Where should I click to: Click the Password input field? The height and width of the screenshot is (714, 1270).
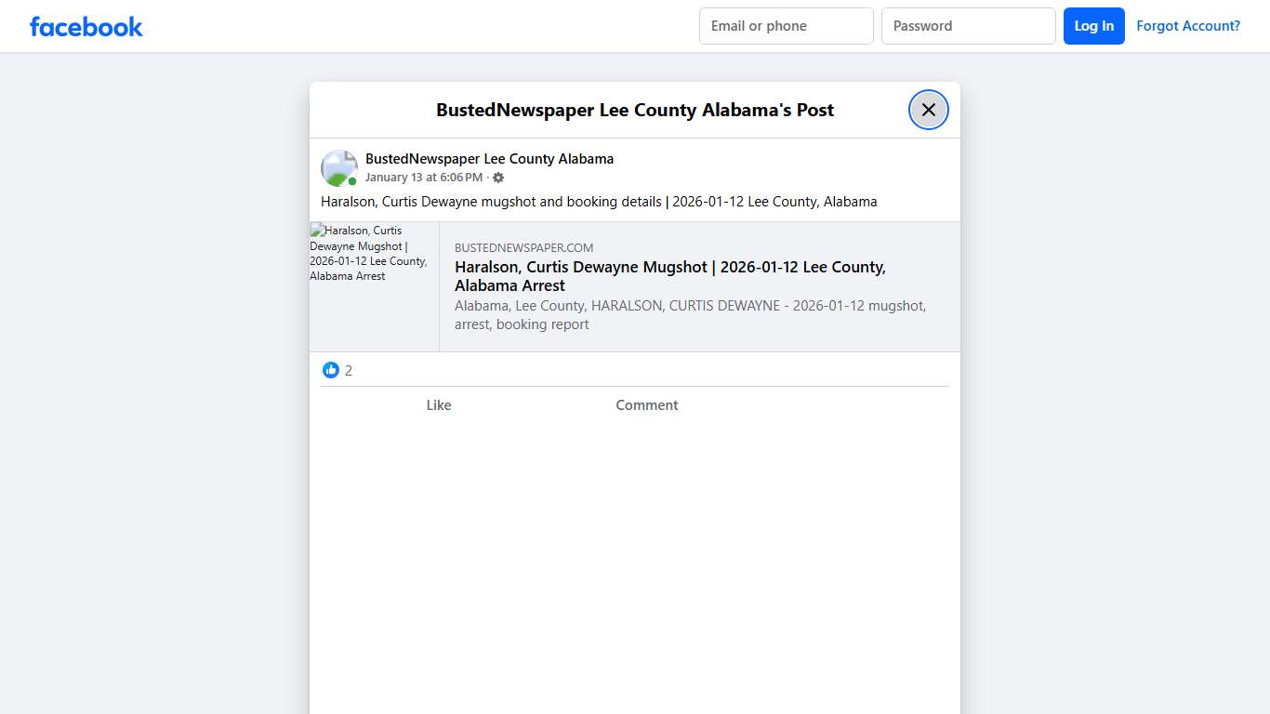[x=968, y=25]
